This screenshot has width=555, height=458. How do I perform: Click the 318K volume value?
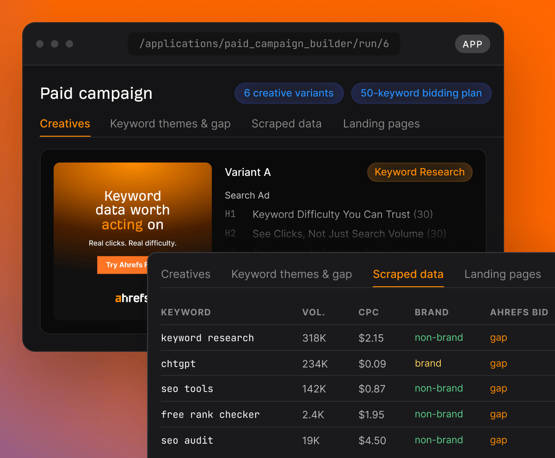click(x=314, y=338)
